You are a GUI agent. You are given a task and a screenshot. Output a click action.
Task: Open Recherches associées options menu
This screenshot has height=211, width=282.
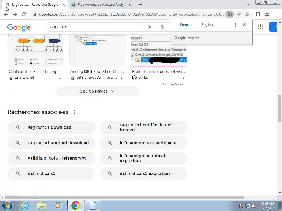[x=75, y=112]
